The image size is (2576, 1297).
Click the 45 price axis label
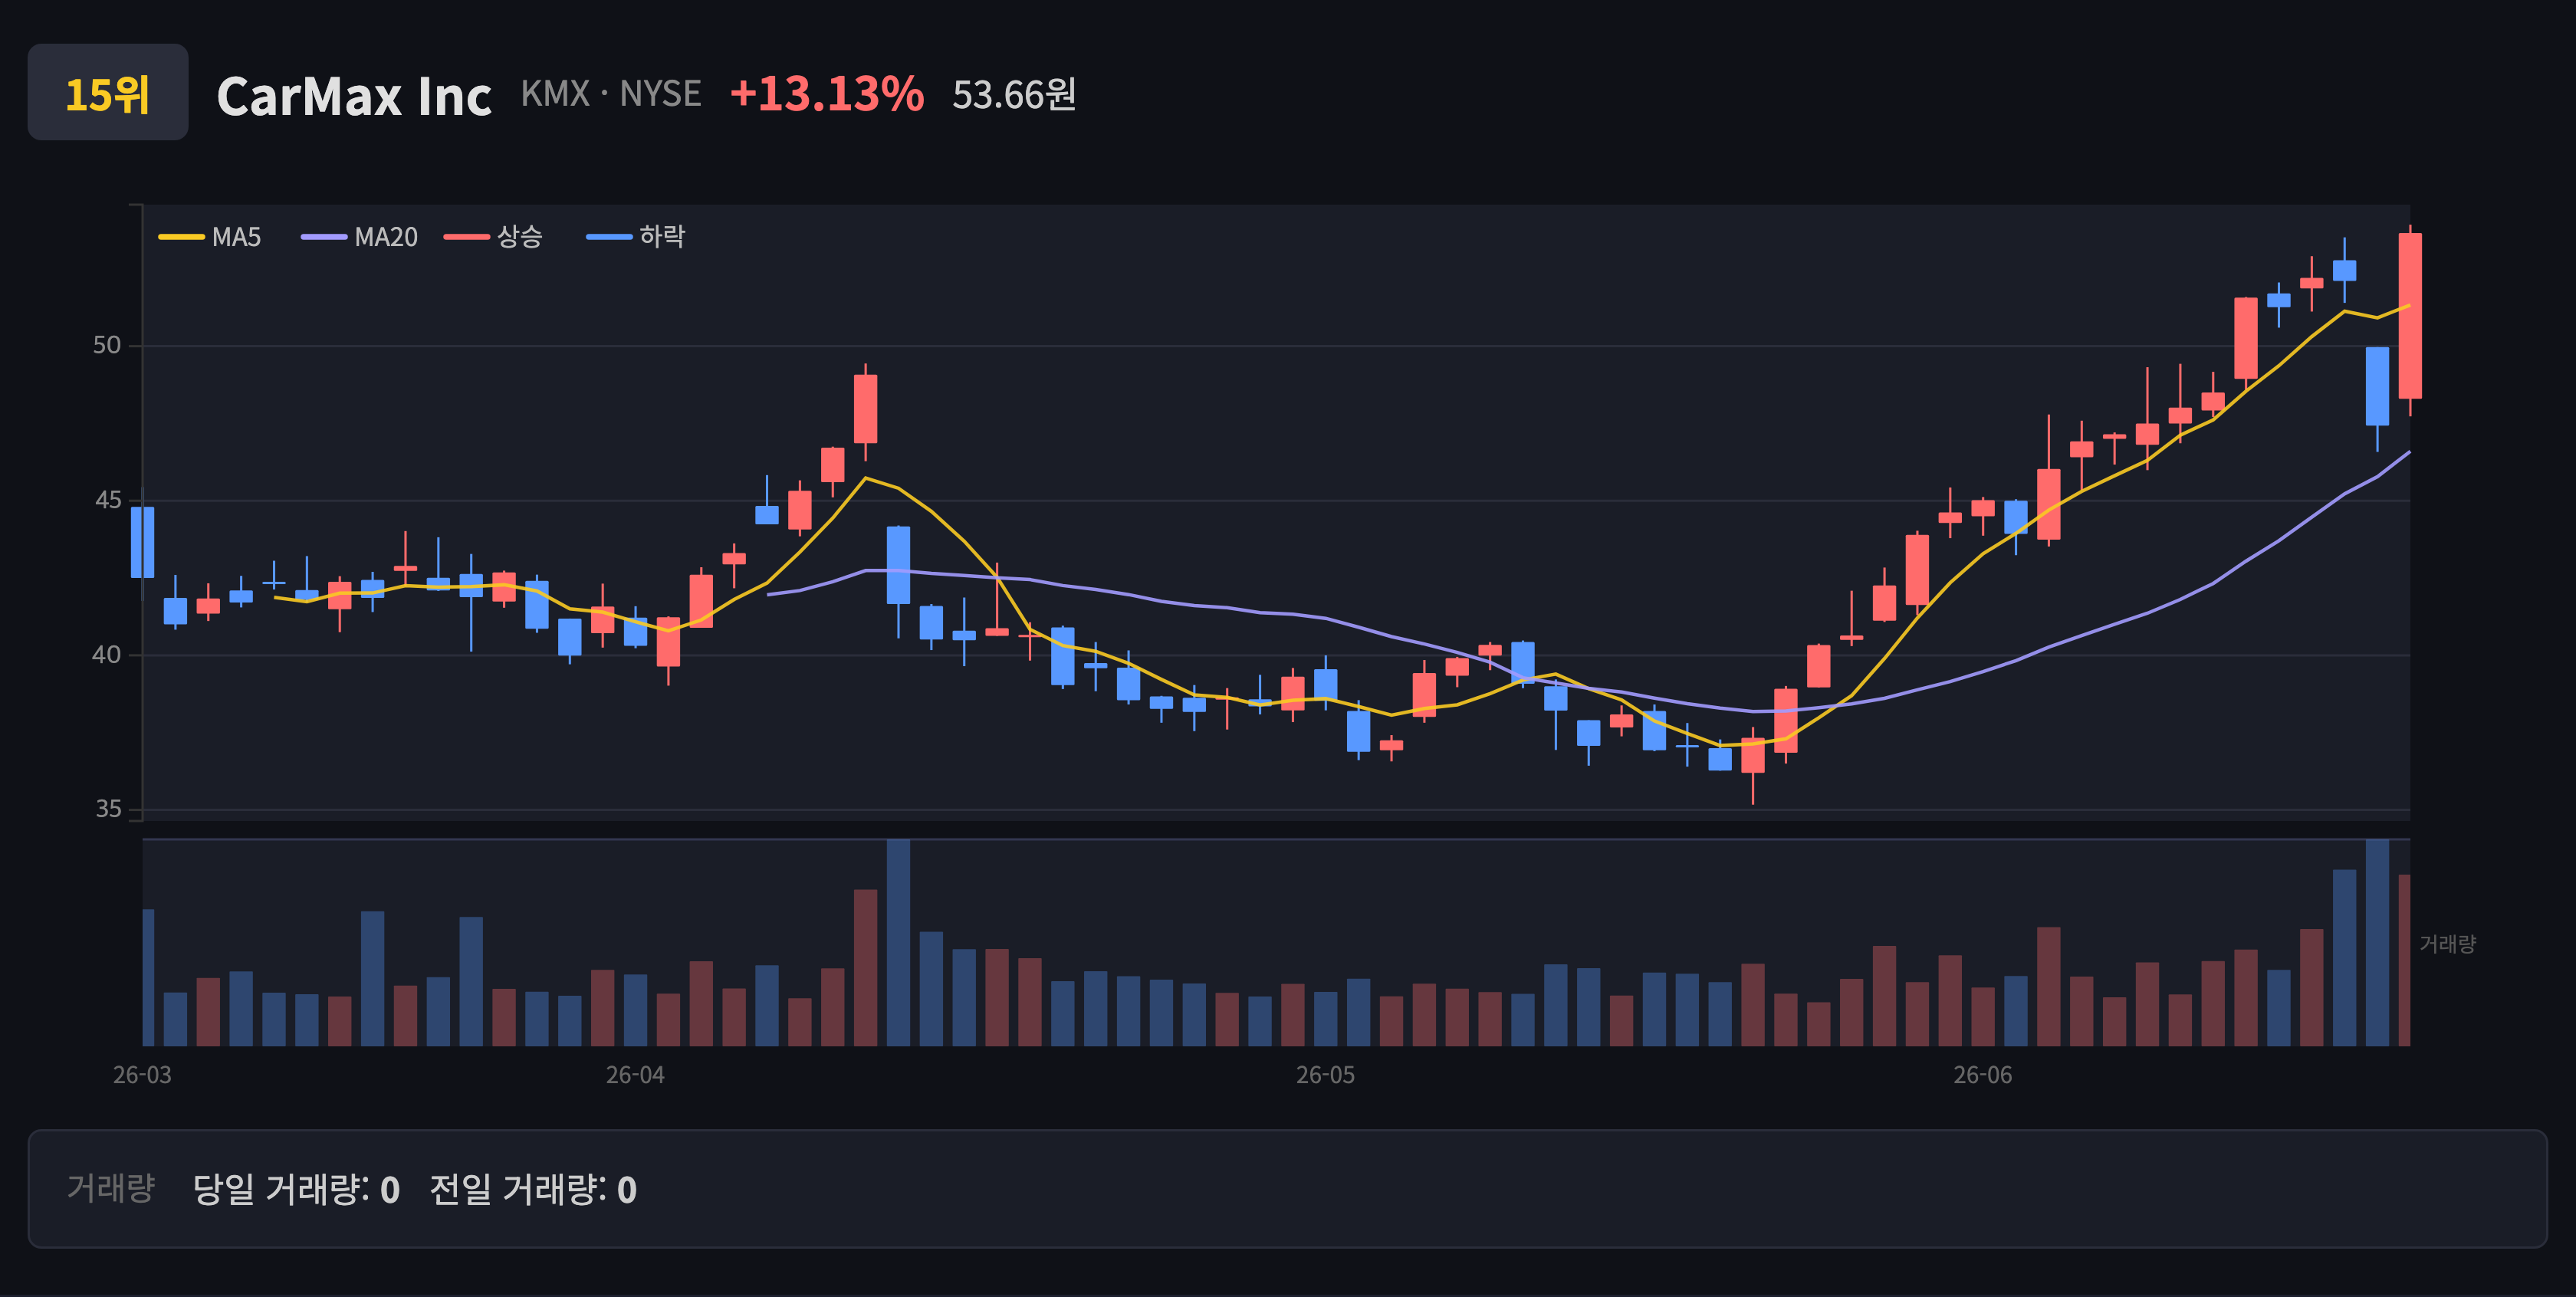[108, 500]
